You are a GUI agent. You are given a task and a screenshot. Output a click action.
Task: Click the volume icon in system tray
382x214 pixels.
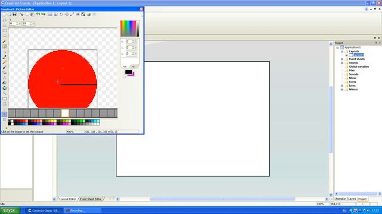click(x=369, y=210)
